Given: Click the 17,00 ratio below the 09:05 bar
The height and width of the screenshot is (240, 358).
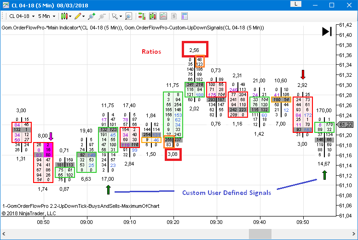Looking at the screenshot, I should pyautogui.click(x=108, y=179).
